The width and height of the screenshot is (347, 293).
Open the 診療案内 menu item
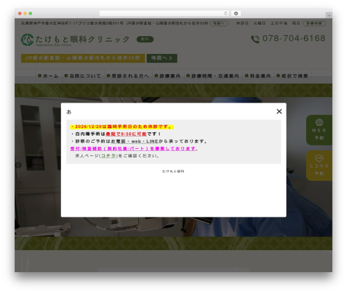point(167,76)
